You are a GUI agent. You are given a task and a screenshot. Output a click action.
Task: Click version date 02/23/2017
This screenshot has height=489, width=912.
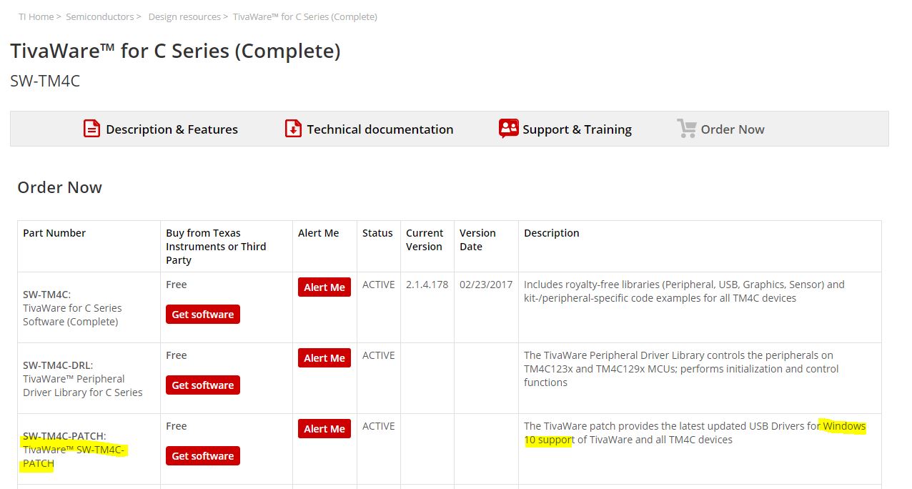(486, 285)
